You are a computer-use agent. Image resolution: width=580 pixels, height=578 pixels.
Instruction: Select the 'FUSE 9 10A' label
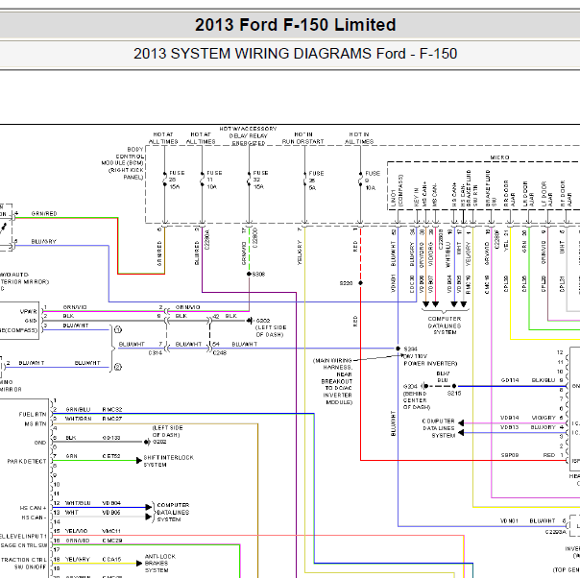pos(373,181)
